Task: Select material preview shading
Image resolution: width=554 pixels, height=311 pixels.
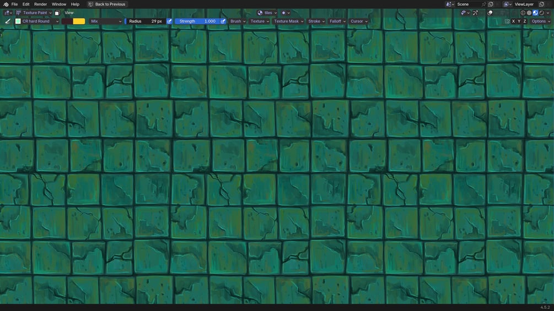Action: pos(535,13)
